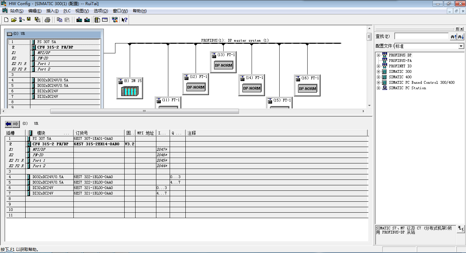The width and height of the screenshot is (466, 253).
Task: Click the collapse button beside catalog description
Action: pos(461,228)
